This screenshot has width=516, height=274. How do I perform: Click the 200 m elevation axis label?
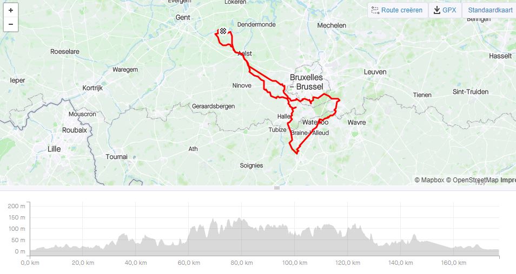point(16,206)
